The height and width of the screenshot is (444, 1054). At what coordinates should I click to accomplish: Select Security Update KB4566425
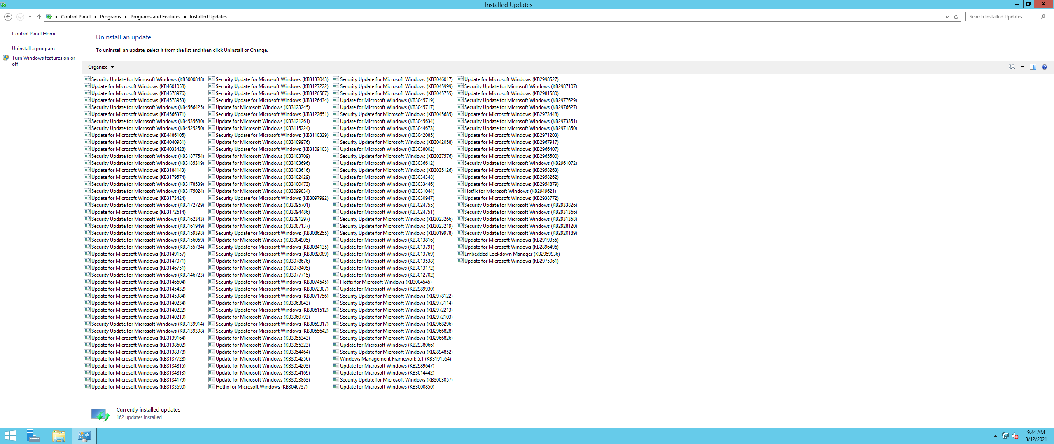(144, 107)
